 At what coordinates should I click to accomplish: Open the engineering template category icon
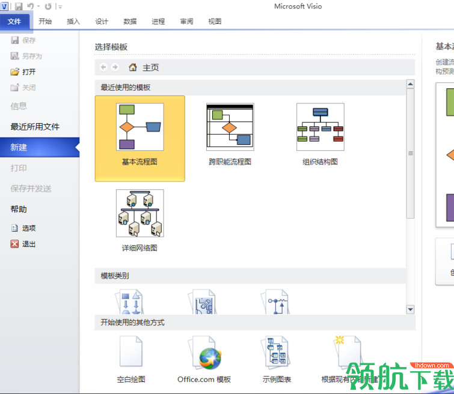coord(275,302)
